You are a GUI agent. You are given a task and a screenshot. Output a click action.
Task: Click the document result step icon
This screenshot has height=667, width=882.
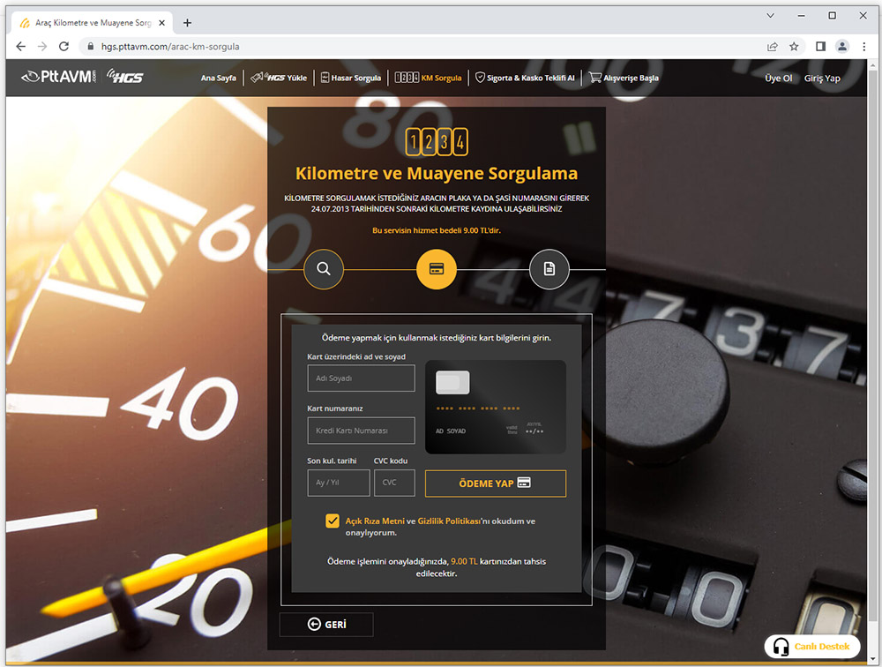click(549, 269)
